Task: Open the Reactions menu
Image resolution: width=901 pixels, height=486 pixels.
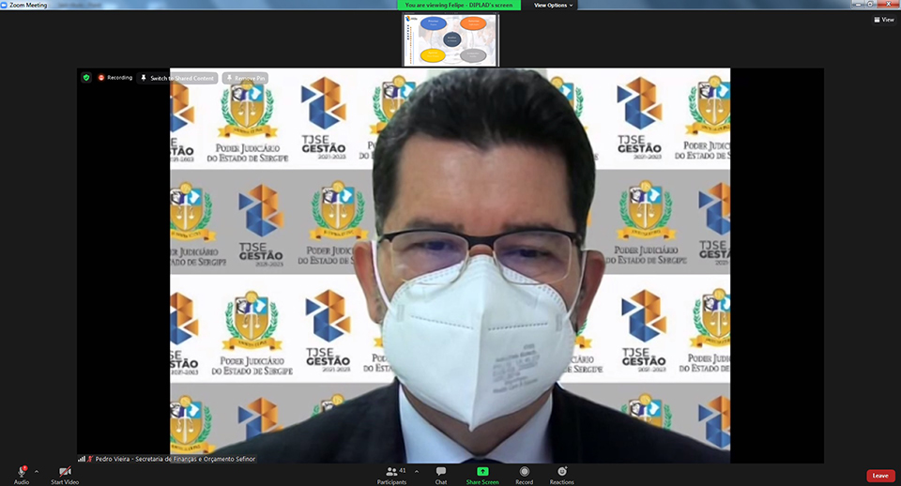Action: [562, 474]
